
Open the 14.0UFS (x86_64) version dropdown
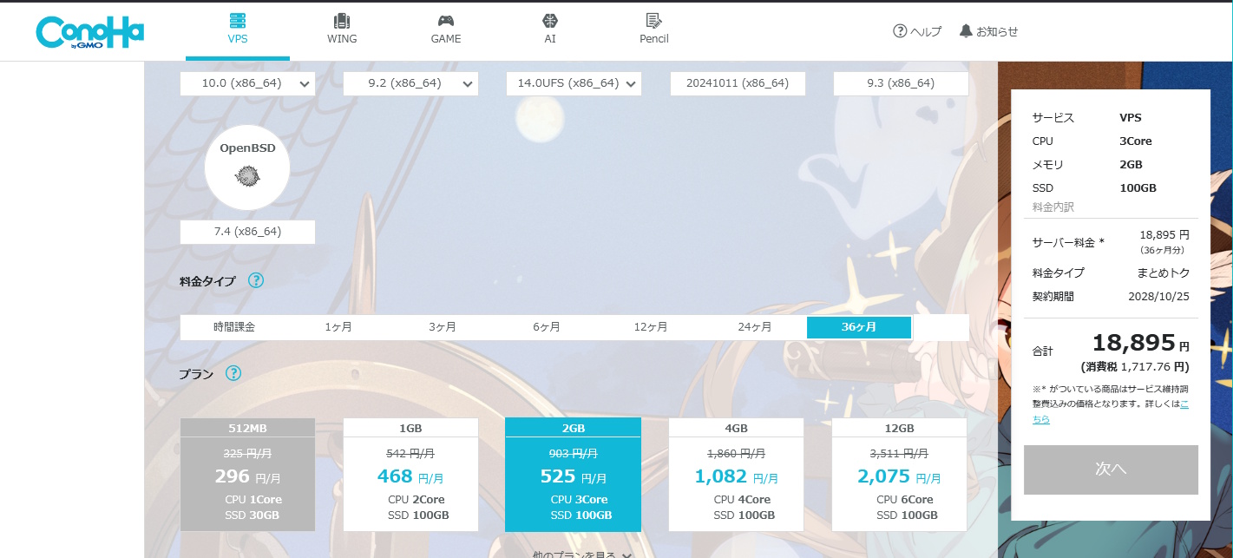(x=631, y=84)
